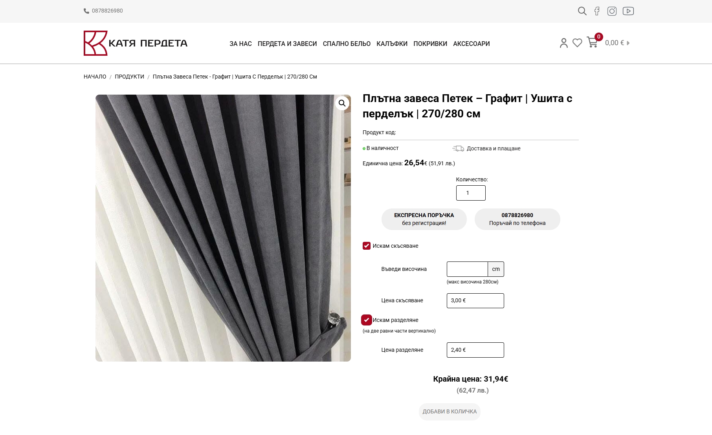Uncheck the Искам разделяне checkbox

367,320
